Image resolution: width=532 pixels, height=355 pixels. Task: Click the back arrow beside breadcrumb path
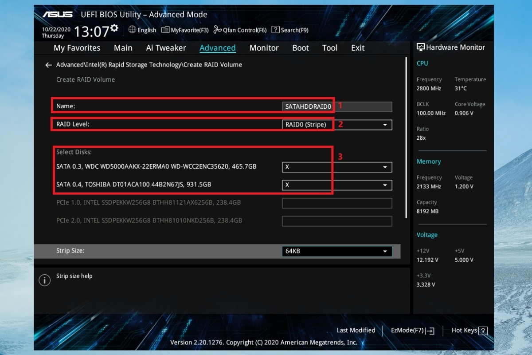pyautogui.click(x=48, y=65)
